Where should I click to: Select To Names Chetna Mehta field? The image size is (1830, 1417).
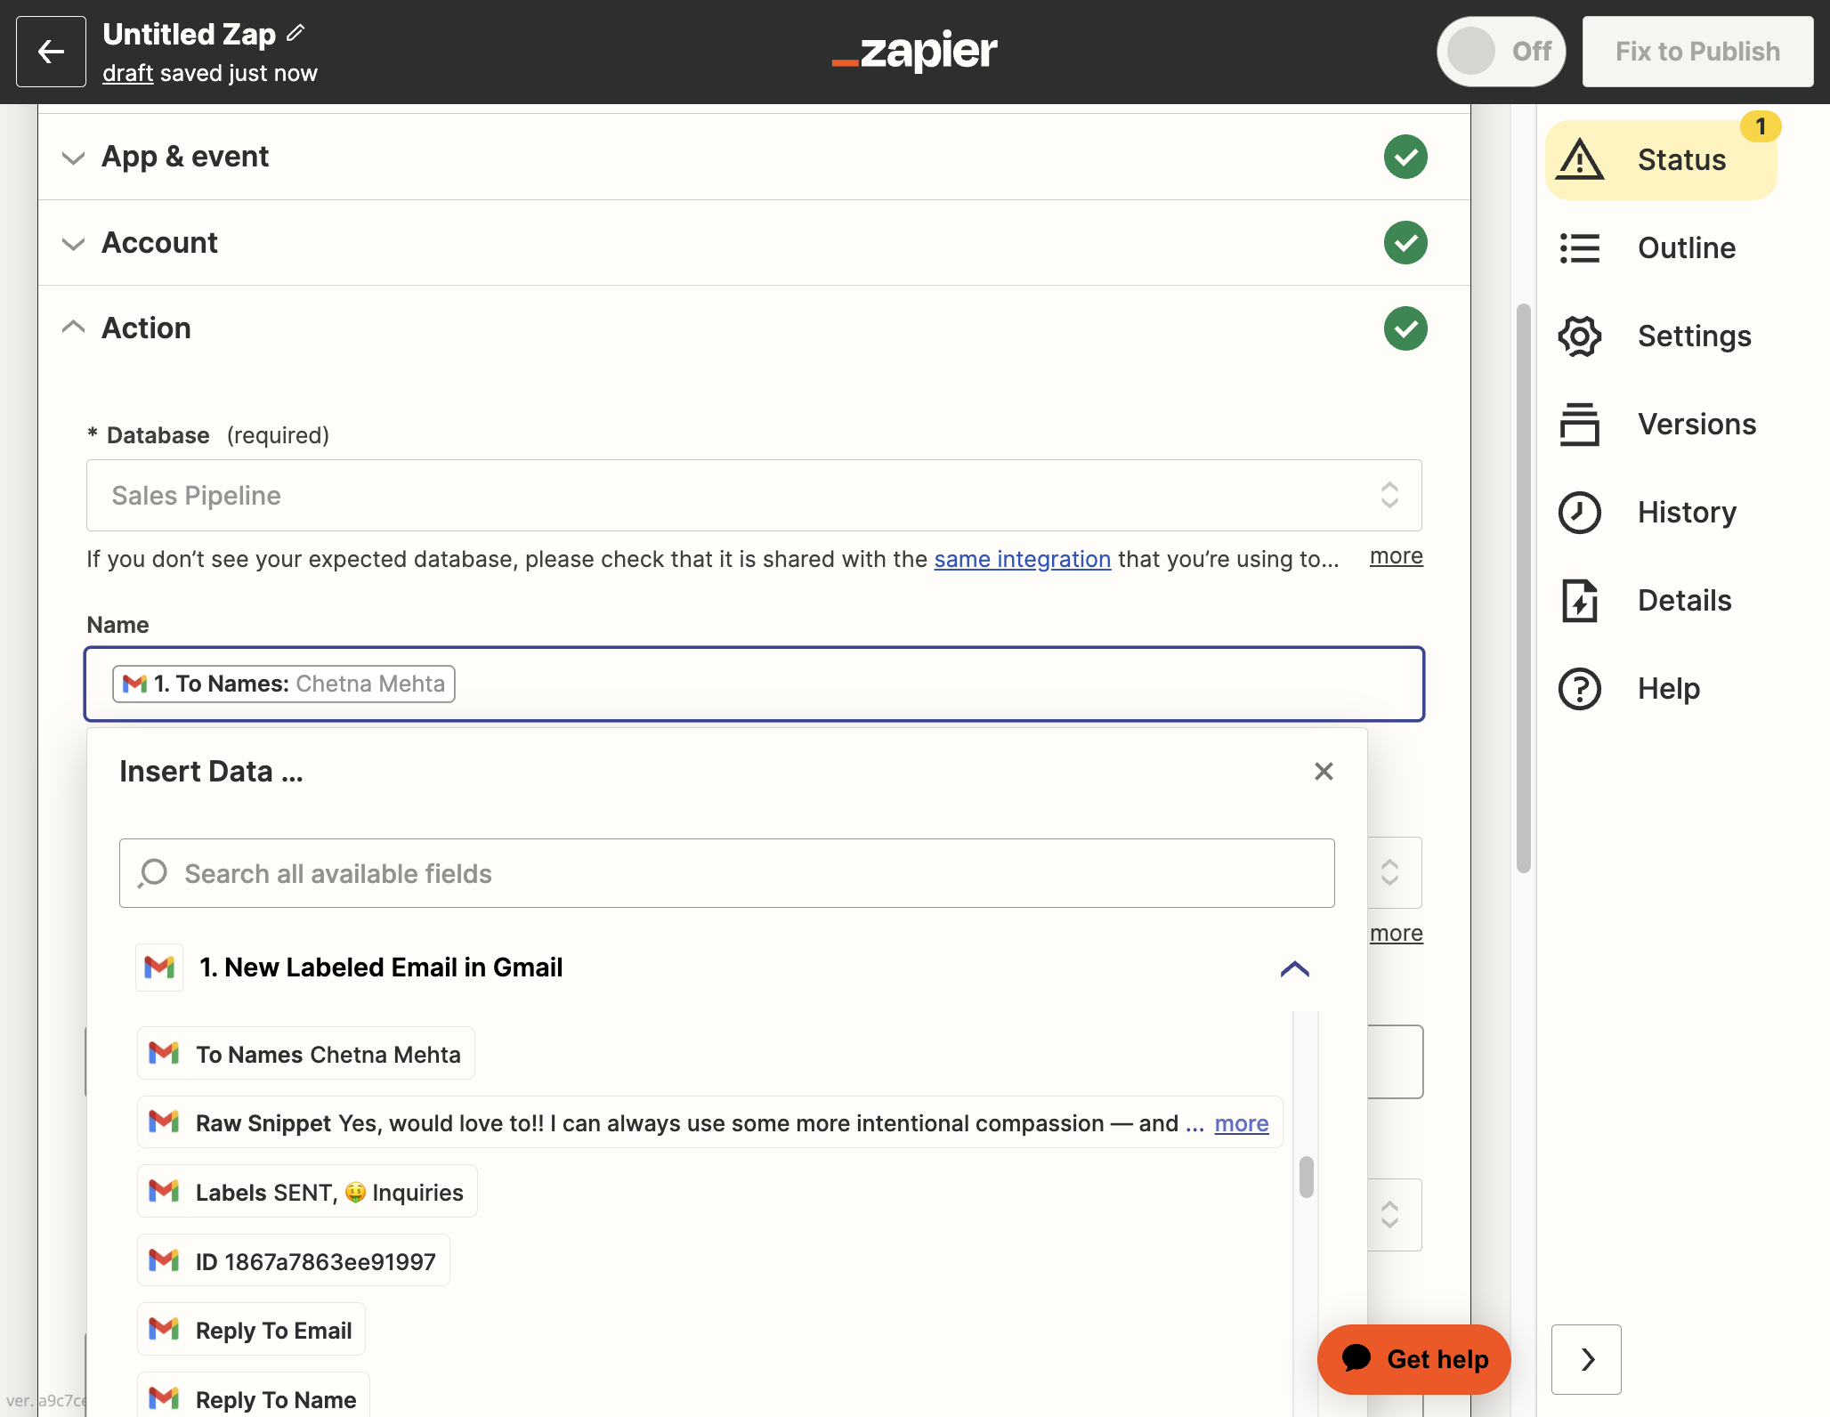click(306, 1054)
